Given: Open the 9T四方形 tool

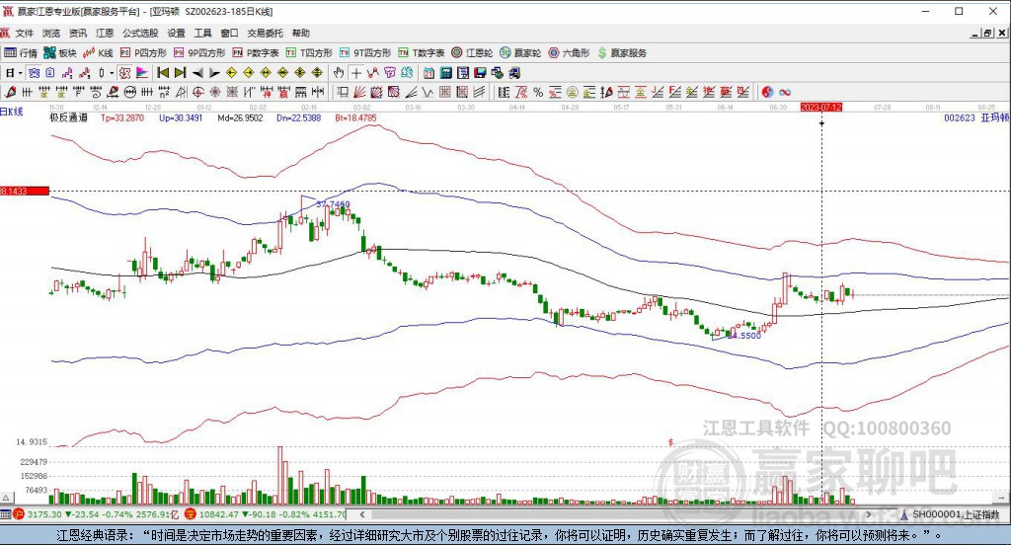Looking at the screenshot, I should (365, 53).
